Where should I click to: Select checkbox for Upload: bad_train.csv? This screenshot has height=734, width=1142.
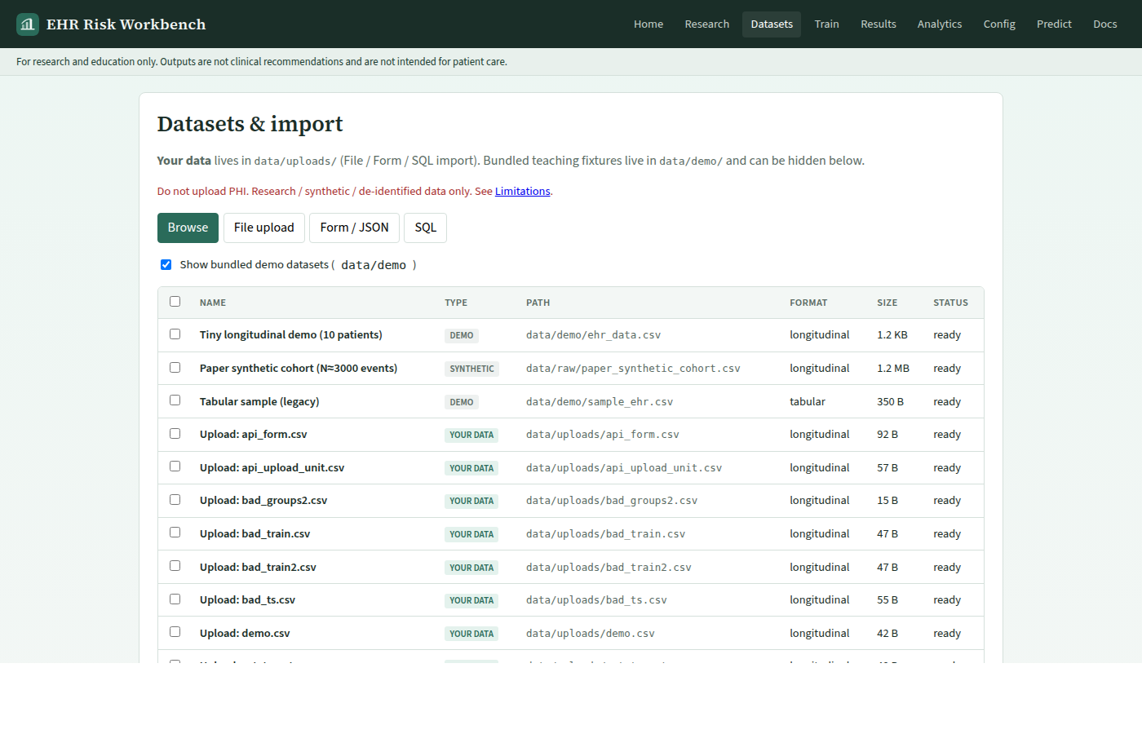pyautogui.click(x=175, y=533)
